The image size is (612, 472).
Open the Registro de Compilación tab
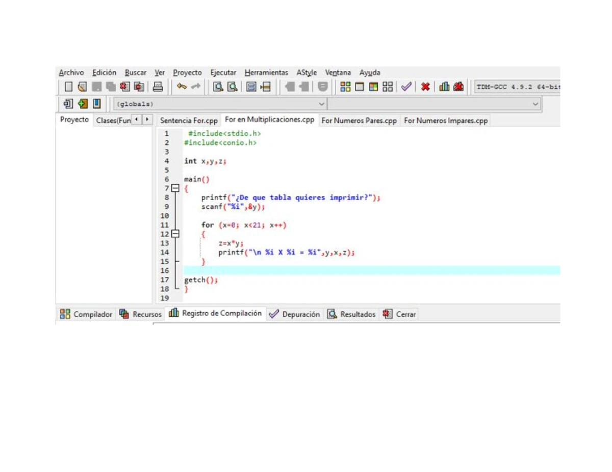[216, 314]
